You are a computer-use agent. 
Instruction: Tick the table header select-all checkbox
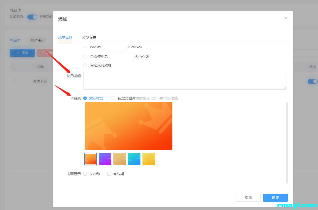[x=14, y=67]
